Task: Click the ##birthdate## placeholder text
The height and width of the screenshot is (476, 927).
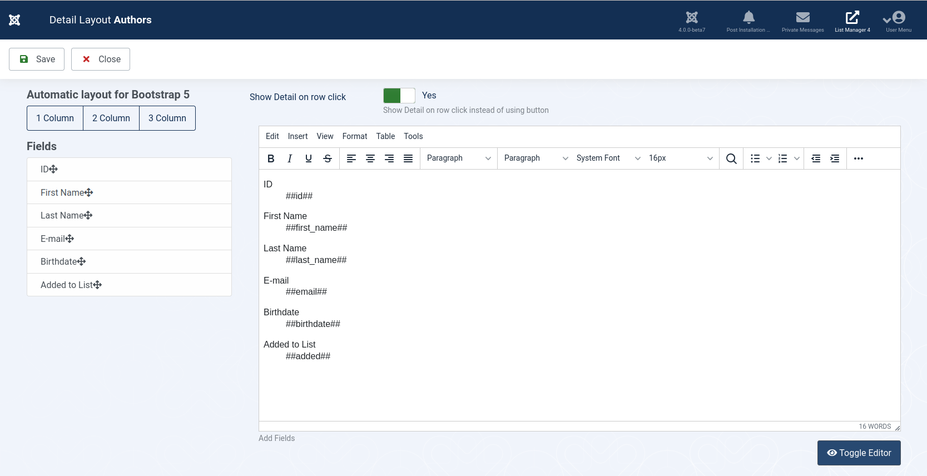Action: click(x=313, y=324)
